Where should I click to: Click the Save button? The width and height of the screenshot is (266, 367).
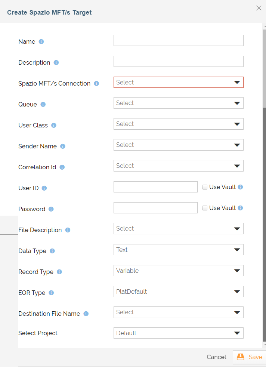[x=250, y=357]
